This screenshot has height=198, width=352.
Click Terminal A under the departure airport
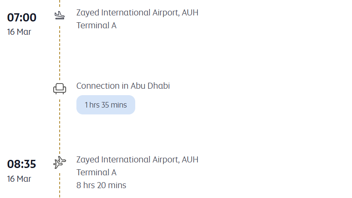(97, 172)
